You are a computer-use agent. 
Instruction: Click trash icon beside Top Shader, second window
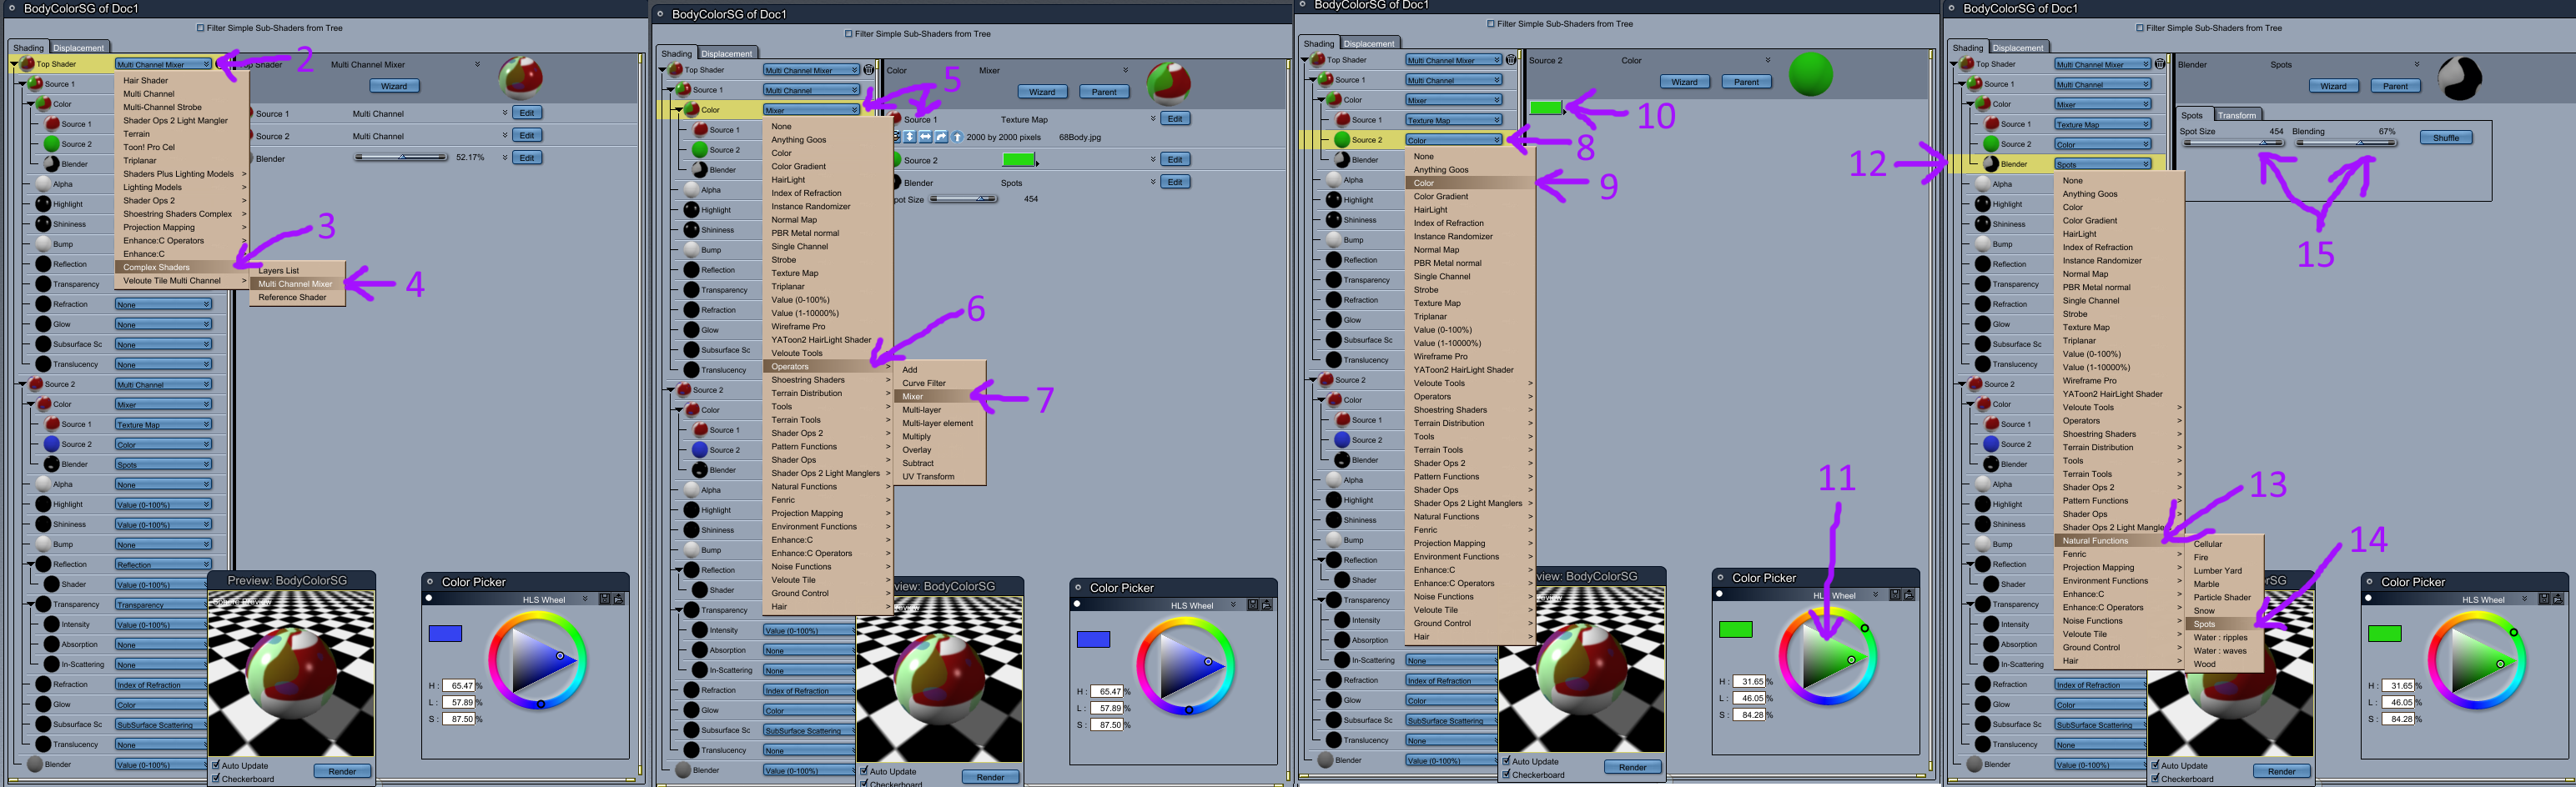point(869,70)
